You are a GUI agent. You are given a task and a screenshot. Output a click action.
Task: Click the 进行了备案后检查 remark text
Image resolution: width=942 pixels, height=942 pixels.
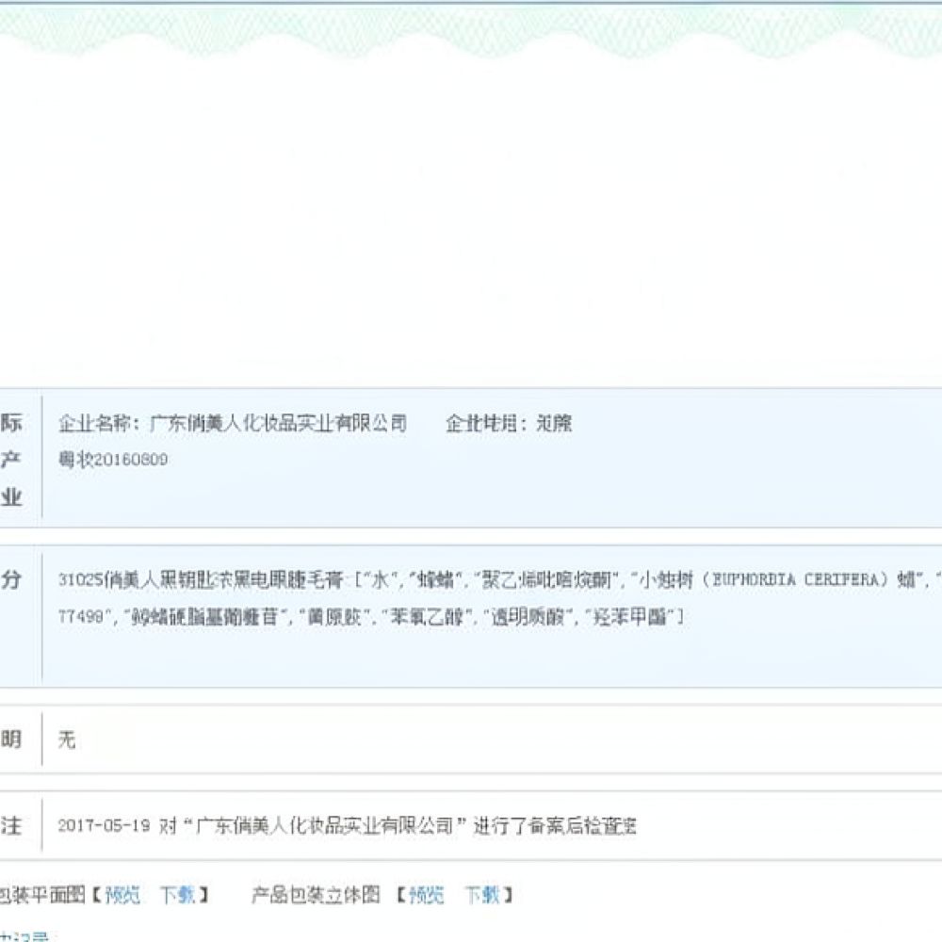[555, 826]
